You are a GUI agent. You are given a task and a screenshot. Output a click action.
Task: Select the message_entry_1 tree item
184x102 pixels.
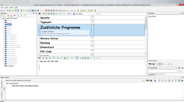pos(12,56)
